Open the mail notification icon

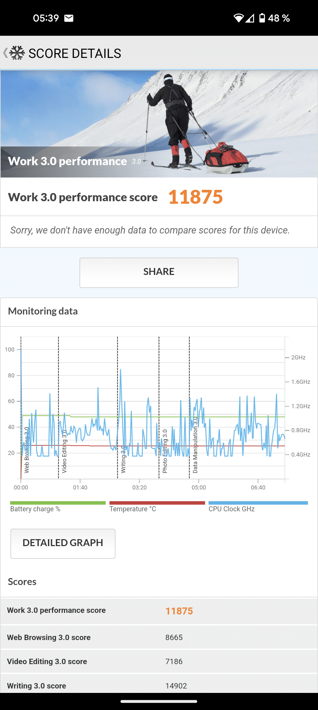tap(69, 18)
